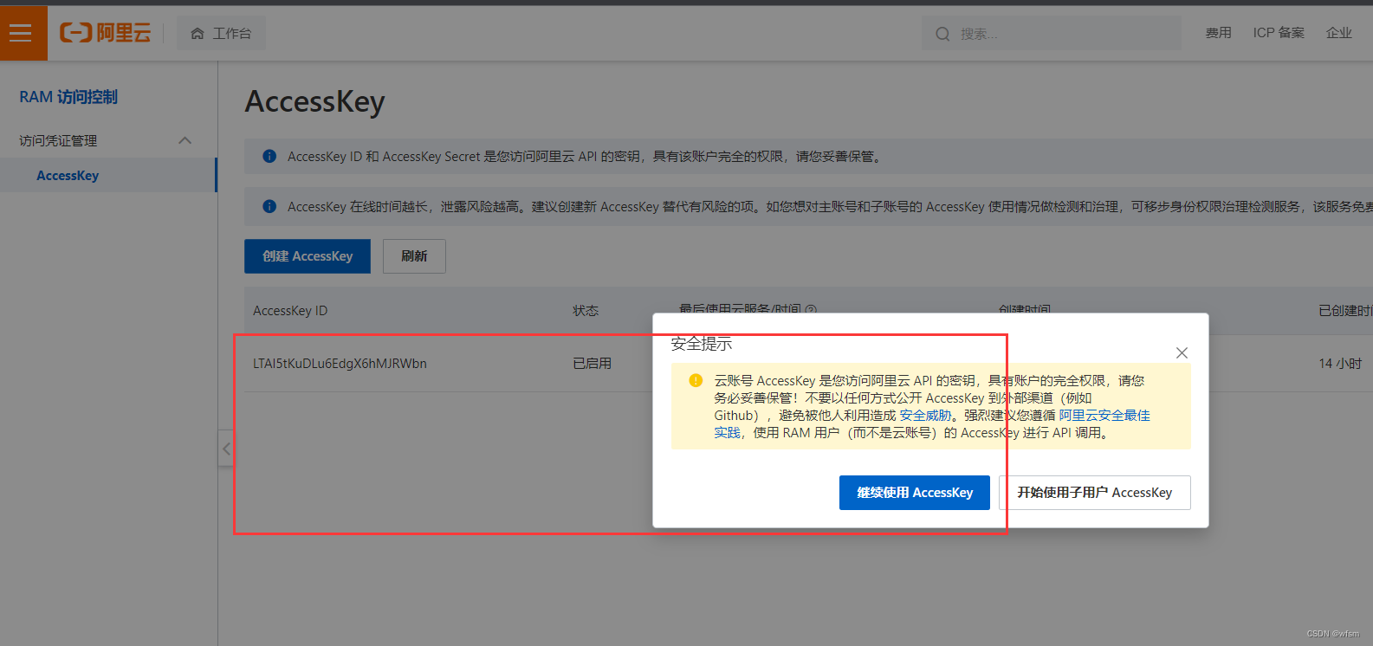Open the 安全威胁 link in dialog
This screenshot has height=646, width=1373.
click(925, 416)
